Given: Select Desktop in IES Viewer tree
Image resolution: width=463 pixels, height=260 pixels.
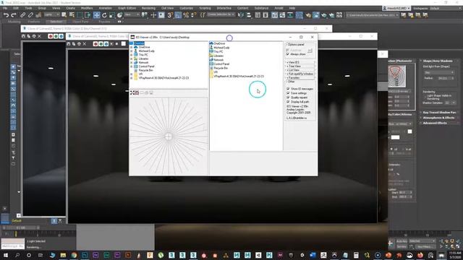Looking at the screenshot, I should (x=139, y=43).
